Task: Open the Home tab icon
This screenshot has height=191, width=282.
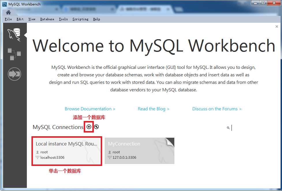Action: click(8, 12)
